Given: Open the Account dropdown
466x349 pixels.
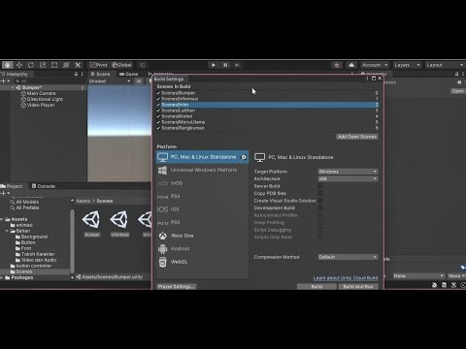Looking at the screenshot, I should pyautogui.click(x=375, y=65).
